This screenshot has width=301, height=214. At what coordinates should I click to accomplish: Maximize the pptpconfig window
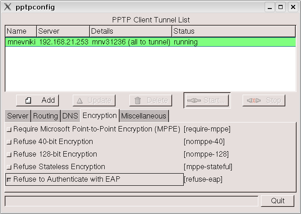tap(281, 7)
